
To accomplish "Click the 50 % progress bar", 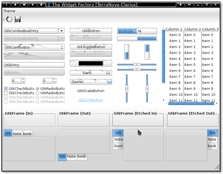I will [137, 31].
